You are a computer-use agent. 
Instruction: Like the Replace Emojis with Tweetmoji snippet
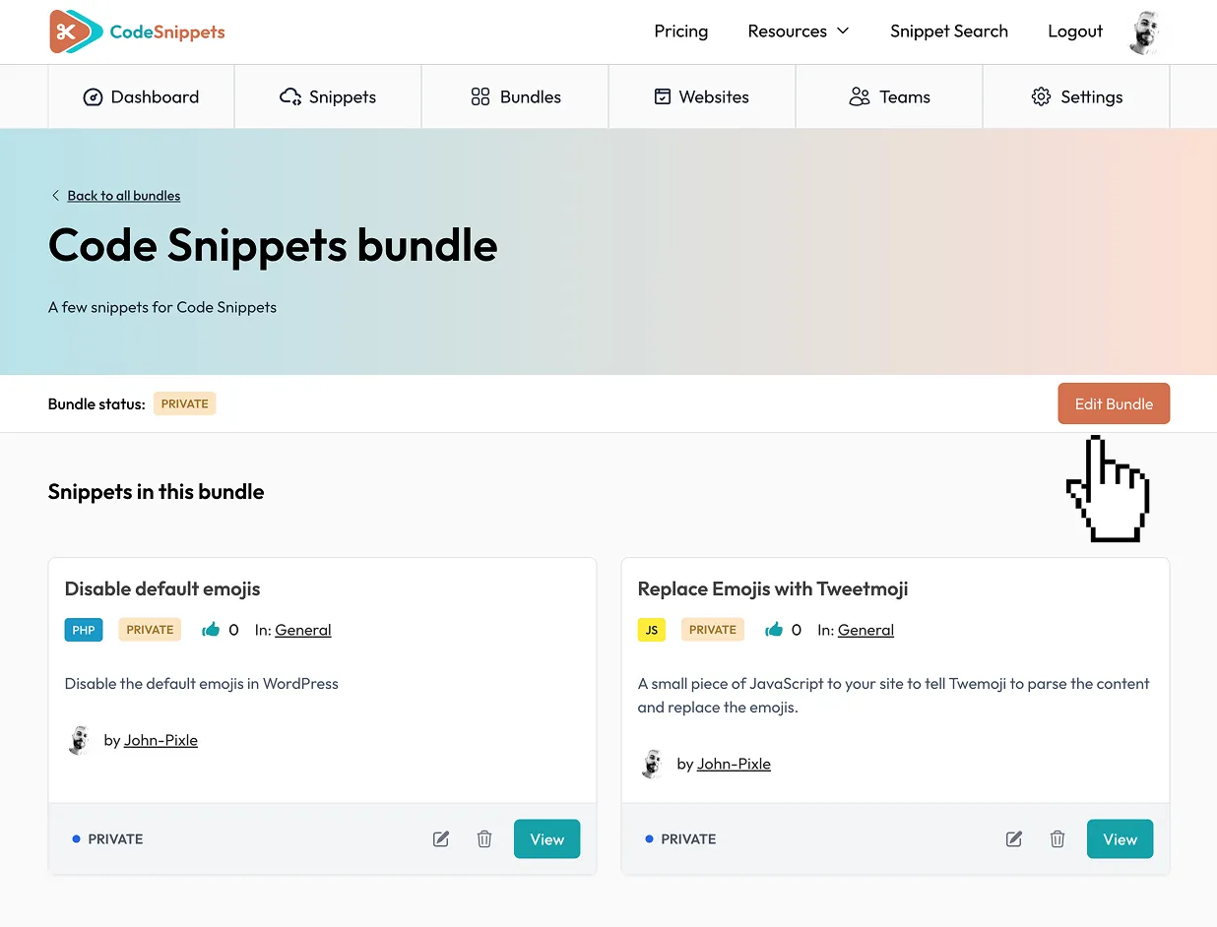point(774,630)
